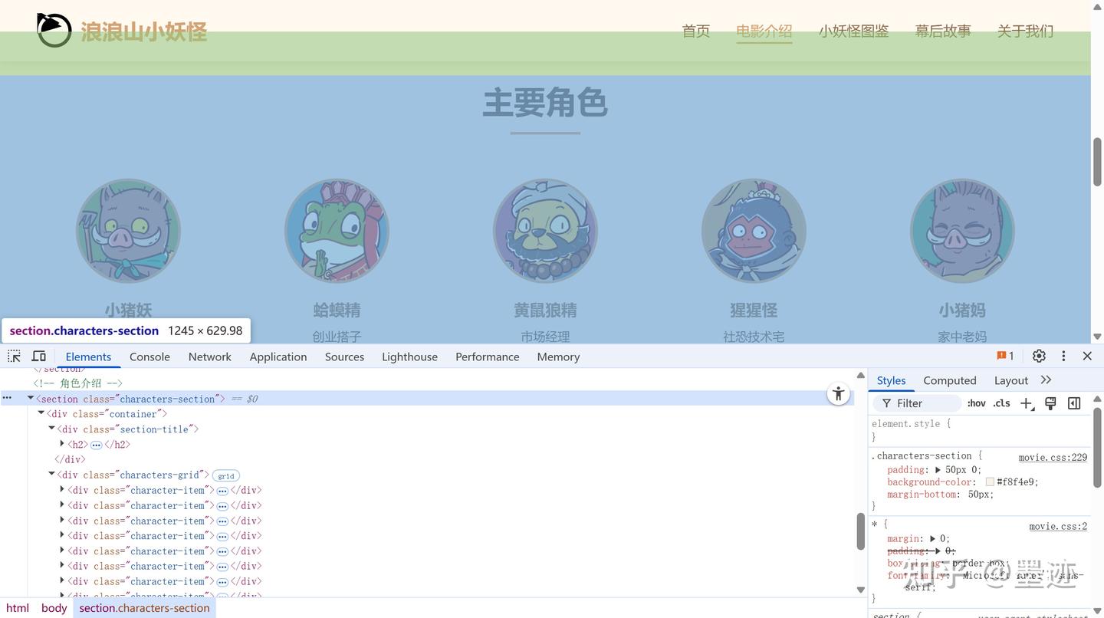Click the floating accessibility icon in Elements
Image resolution: width=1104 pixels, height=618 pixels.
pyautogui.click(x=839, y=394)
